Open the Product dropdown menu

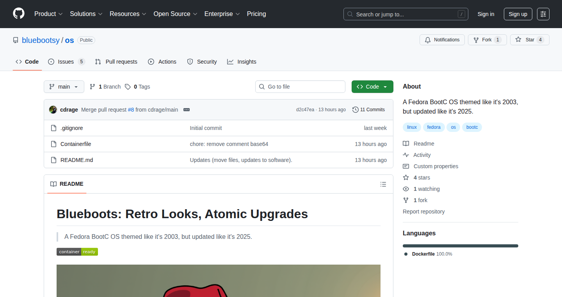48,14
